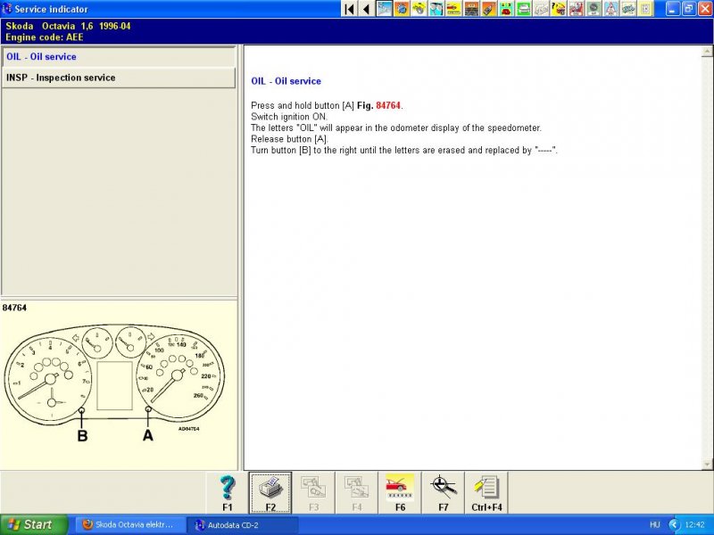Open the F6 red car vehicle selection
This screenshot has width=714, height=535.
pyautogui.click(x=400, y=493)
